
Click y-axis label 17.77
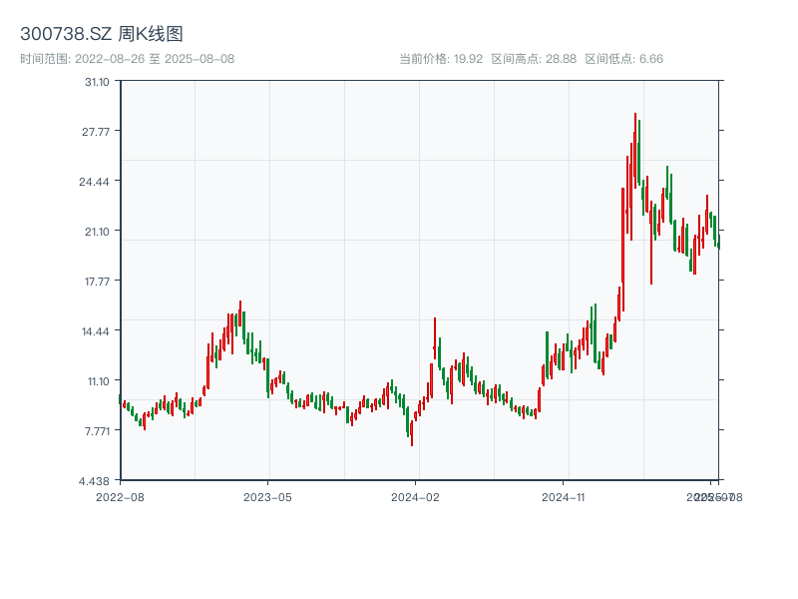[97, 282]
